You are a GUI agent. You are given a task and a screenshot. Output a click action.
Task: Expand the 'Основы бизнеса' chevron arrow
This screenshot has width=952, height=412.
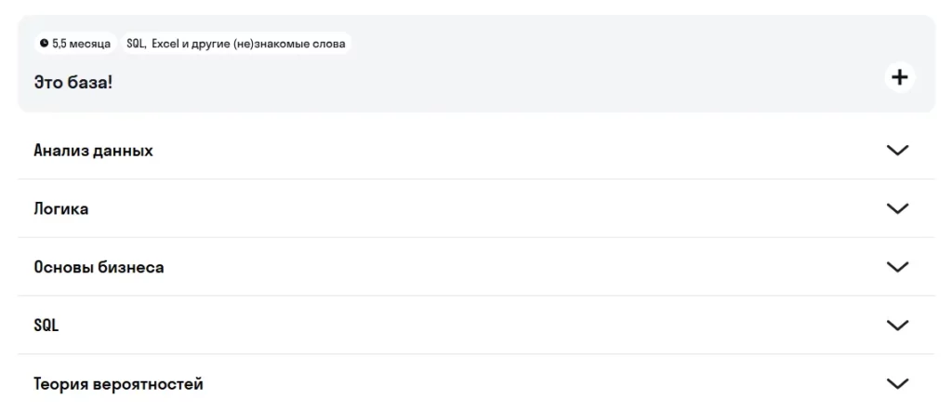click(x=897, y=267)
